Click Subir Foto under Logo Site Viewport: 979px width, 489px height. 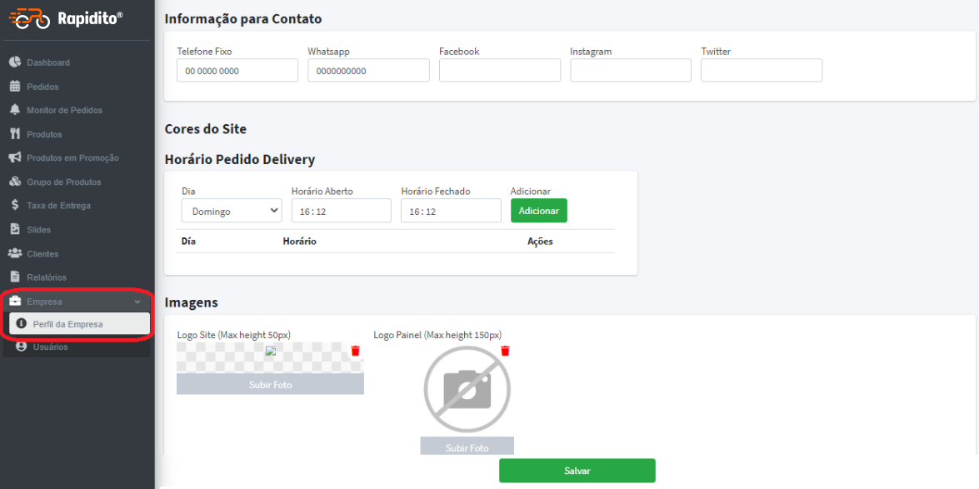(270, 384)
